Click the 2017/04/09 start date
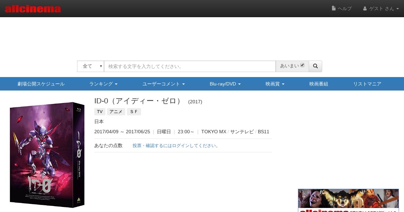This screenshot has width=404, height=212. (x=106, y=132)
